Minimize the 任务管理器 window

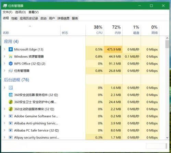tap(139, 5)
